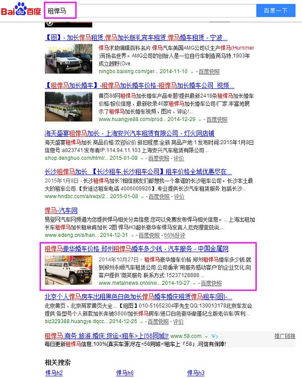Click the 租悍马 search input field
The image size is (302, 378).
pos(150,11)
